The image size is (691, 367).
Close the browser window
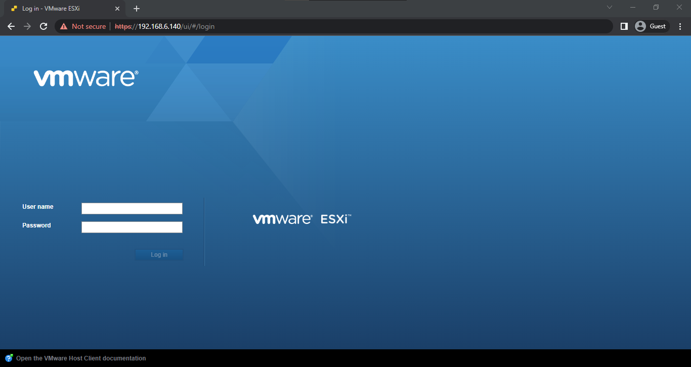679,7
